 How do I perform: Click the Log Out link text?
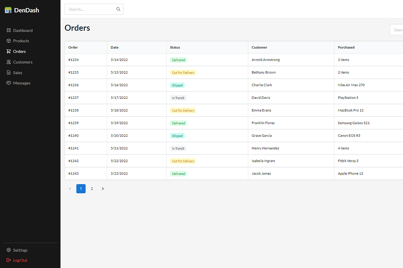click(x=20, y=260)
